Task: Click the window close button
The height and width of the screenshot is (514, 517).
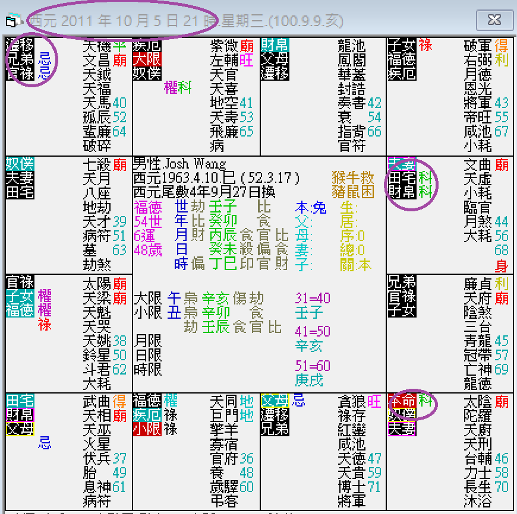Action: (494, 20)
